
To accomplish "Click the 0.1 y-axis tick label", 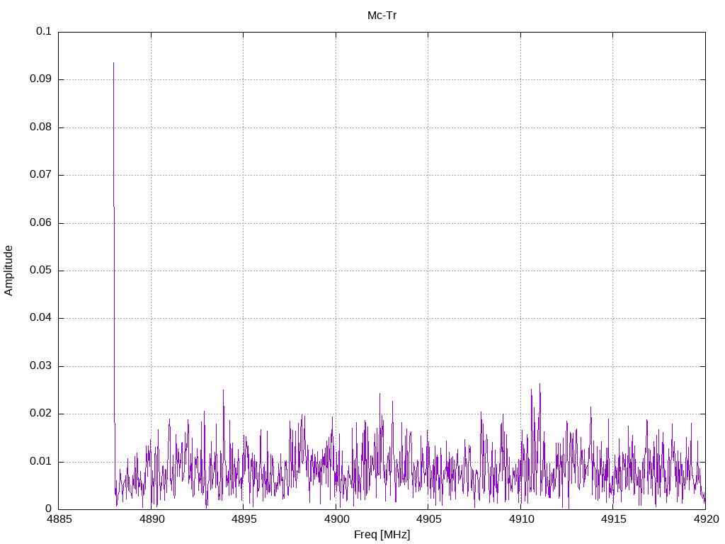I will (44, 32).
